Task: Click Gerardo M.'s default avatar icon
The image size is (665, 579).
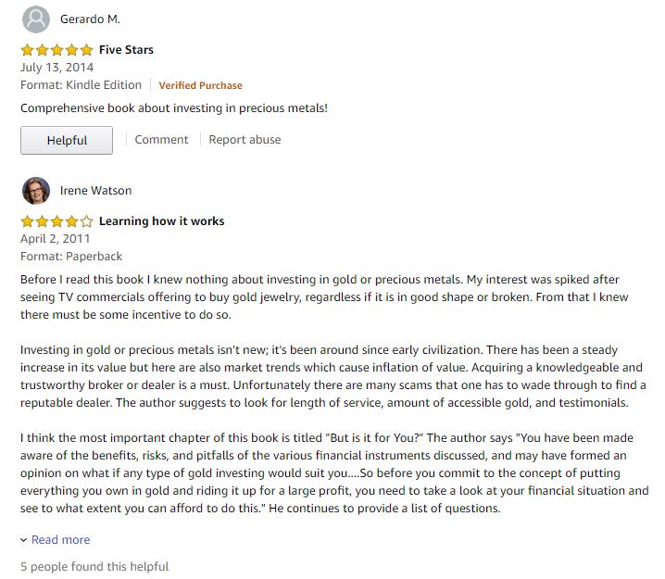Action: tap(36, 19)
